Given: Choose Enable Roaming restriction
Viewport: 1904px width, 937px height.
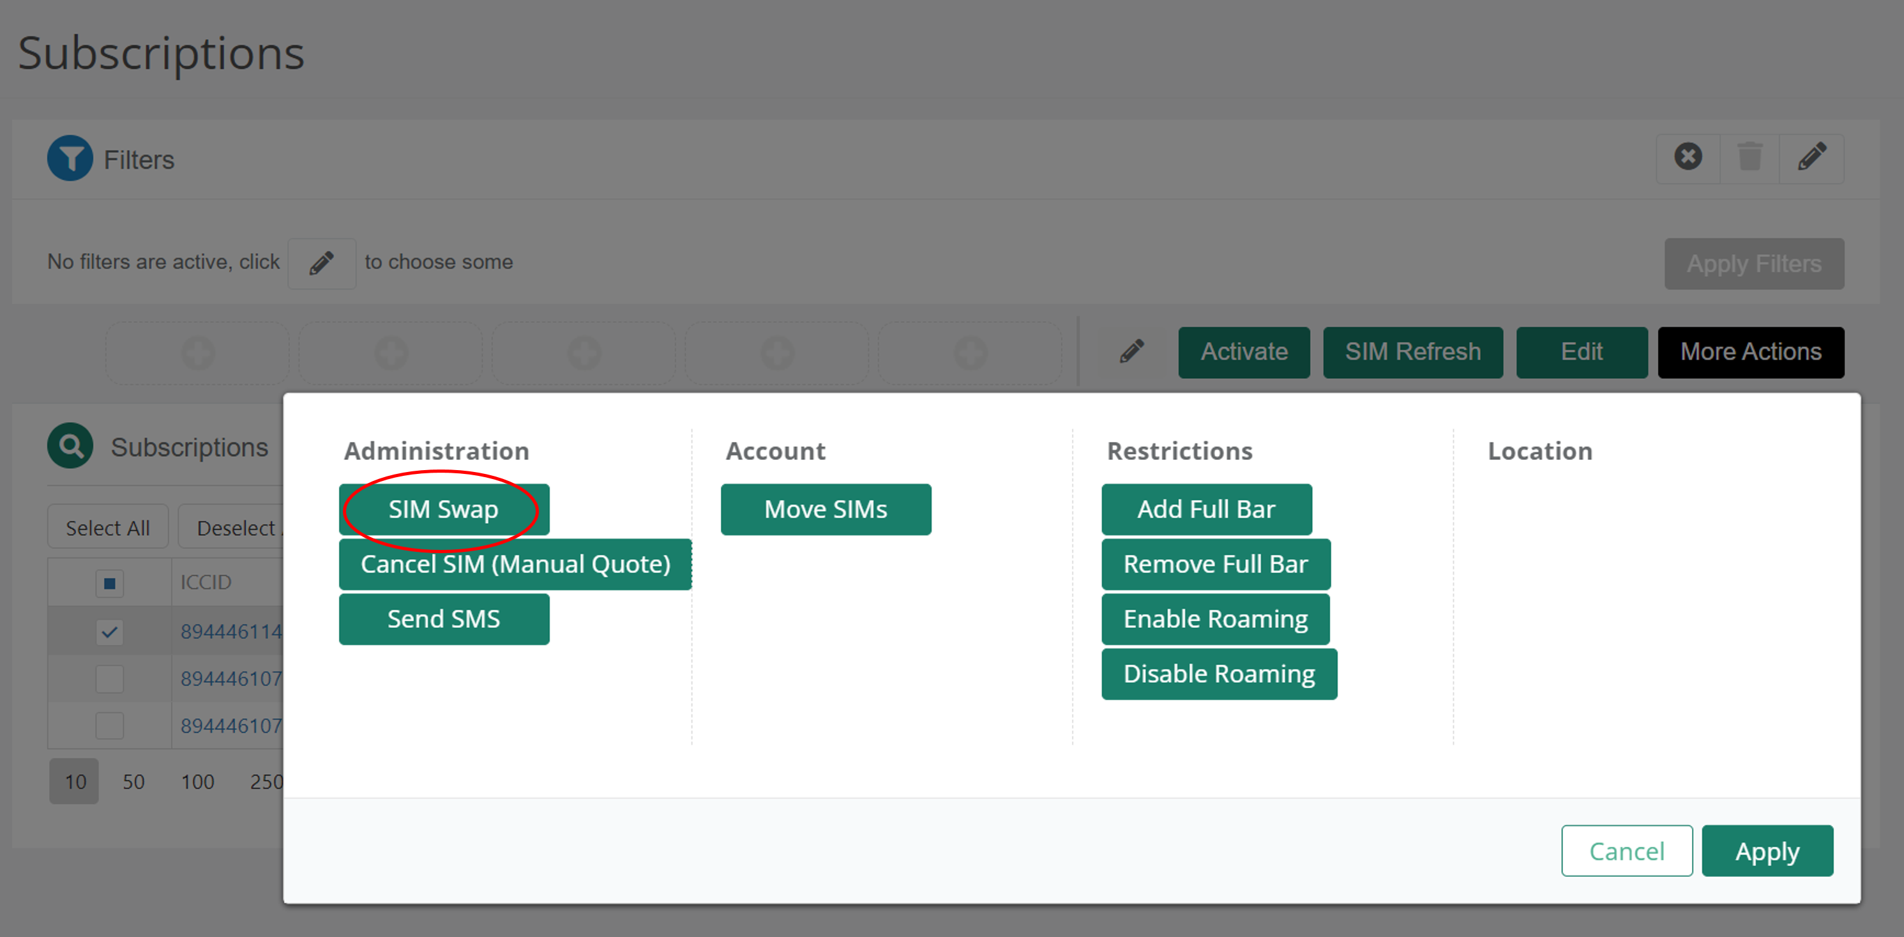Looking at the screenshot, I should (x=1214, y=619).
